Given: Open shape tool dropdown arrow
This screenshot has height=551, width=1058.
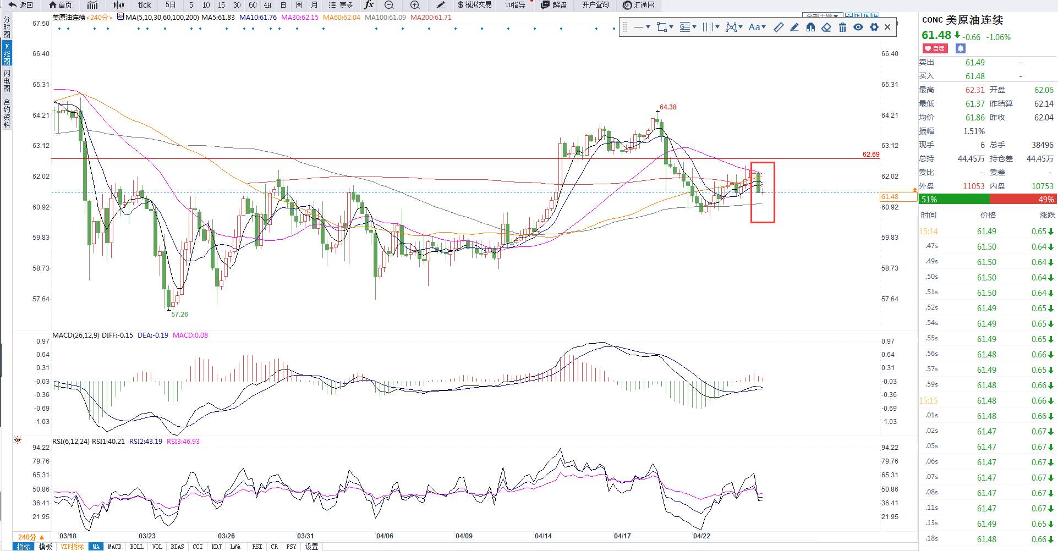Looking at the screenshot, I should [671, 27].
